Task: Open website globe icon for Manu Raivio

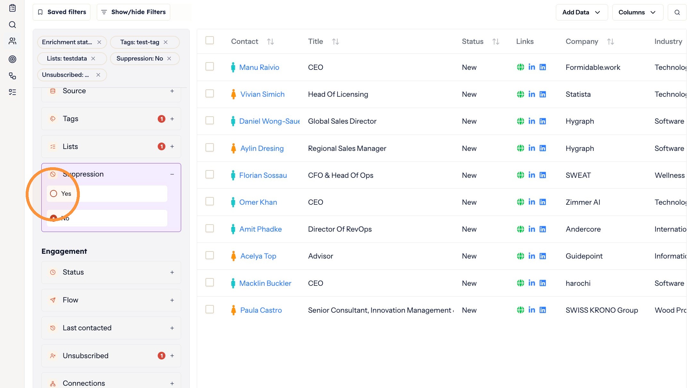Action: [x=521, y=67]
